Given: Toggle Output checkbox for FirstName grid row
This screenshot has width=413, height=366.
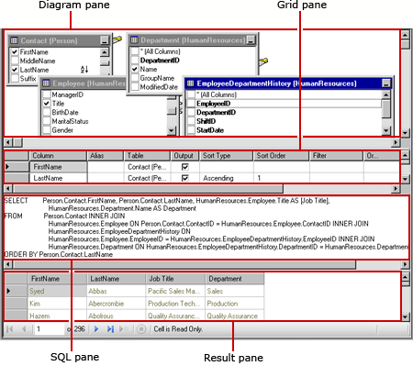Looking at the screenshot, I should (x=185, y=167).
